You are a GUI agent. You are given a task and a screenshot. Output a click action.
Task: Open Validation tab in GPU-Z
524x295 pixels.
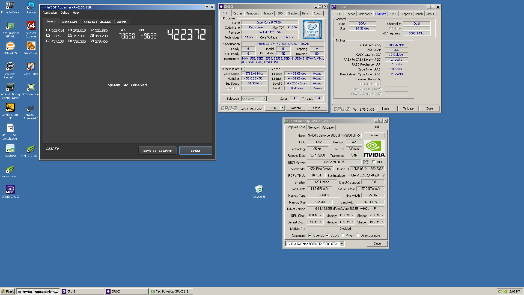[x=328, y=128]
